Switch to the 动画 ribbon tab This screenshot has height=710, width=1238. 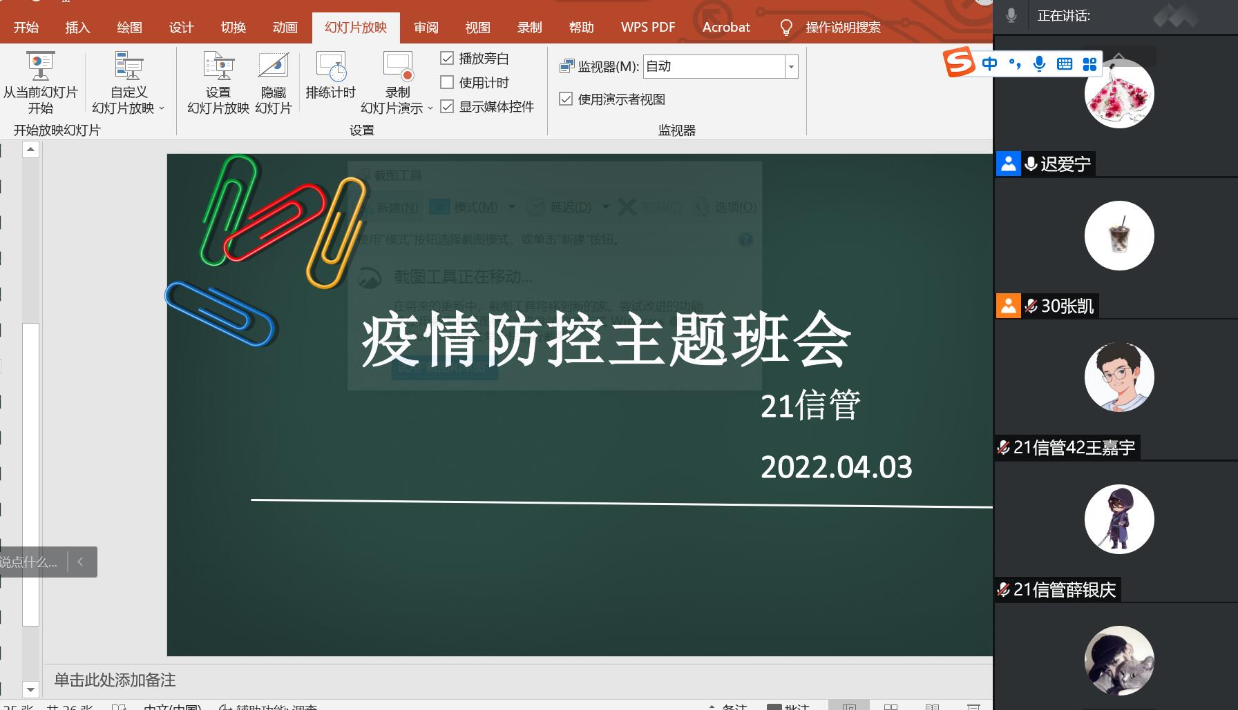click(285, 28)
